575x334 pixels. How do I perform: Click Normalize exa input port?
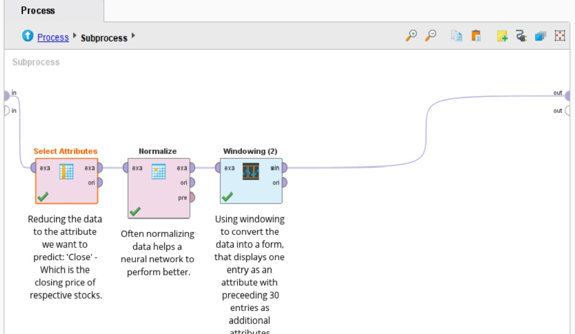[126, 168]
